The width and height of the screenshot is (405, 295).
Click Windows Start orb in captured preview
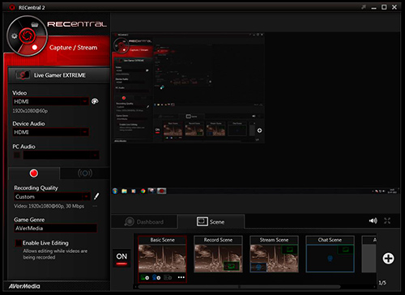(115, 191)
